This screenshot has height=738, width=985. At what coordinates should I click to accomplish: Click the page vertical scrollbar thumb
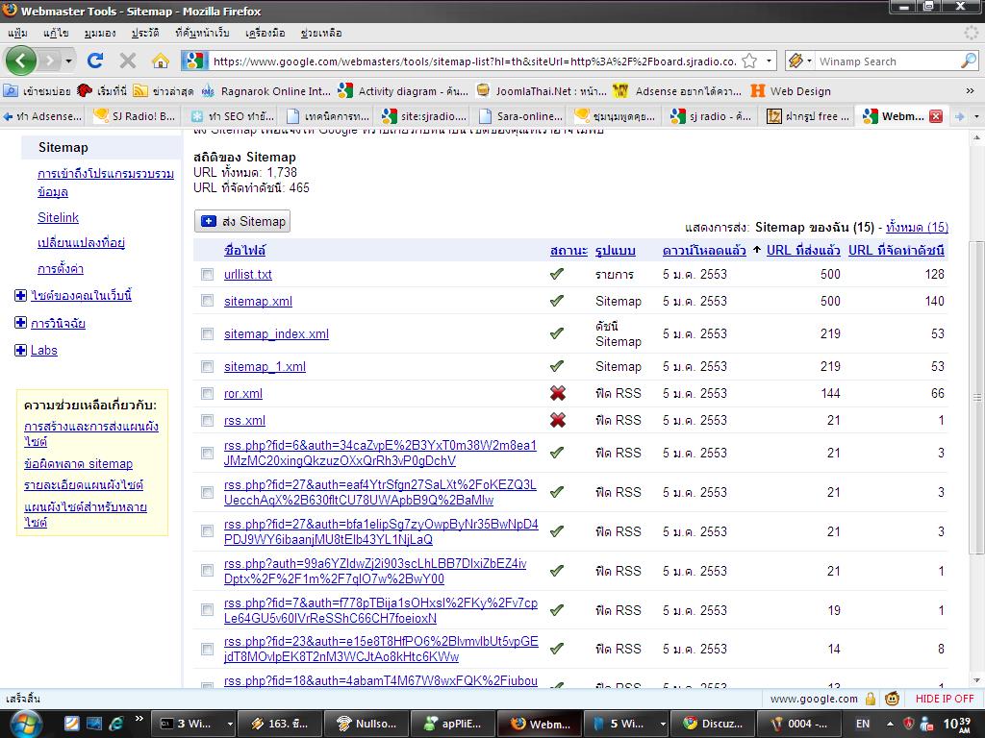(977, 397)
